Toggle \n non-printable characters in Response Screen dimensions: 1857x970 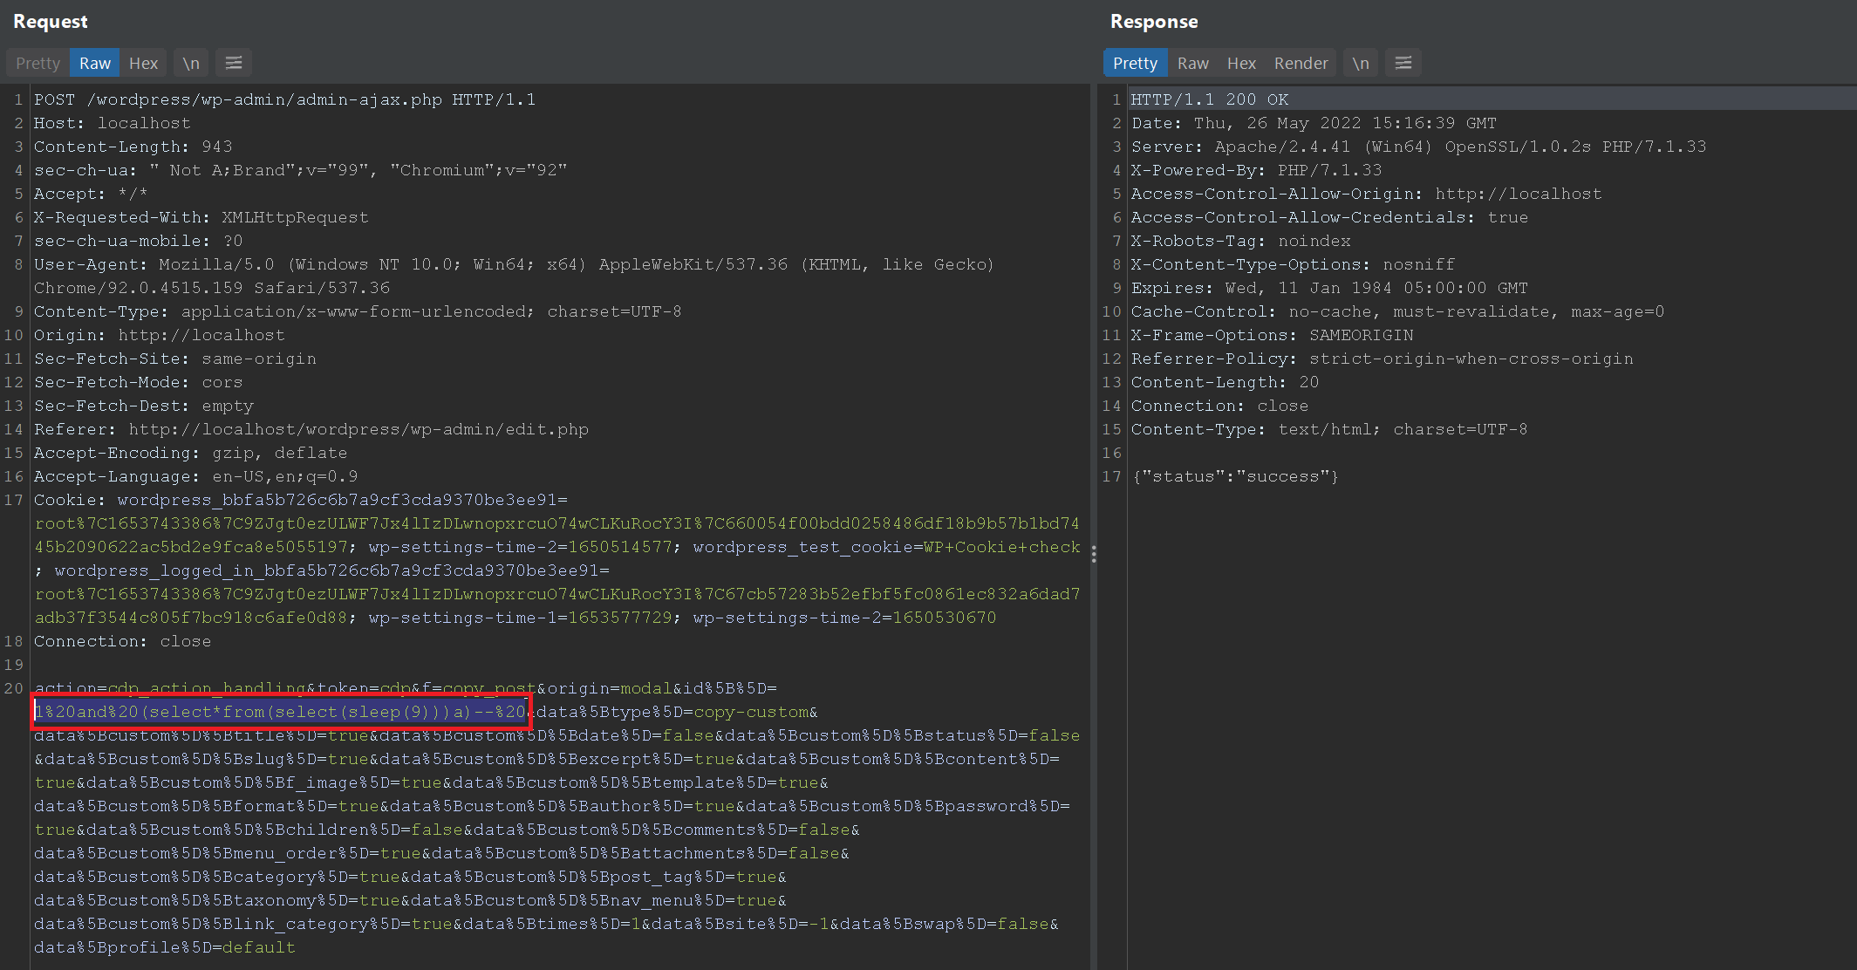coord(1361,63)
